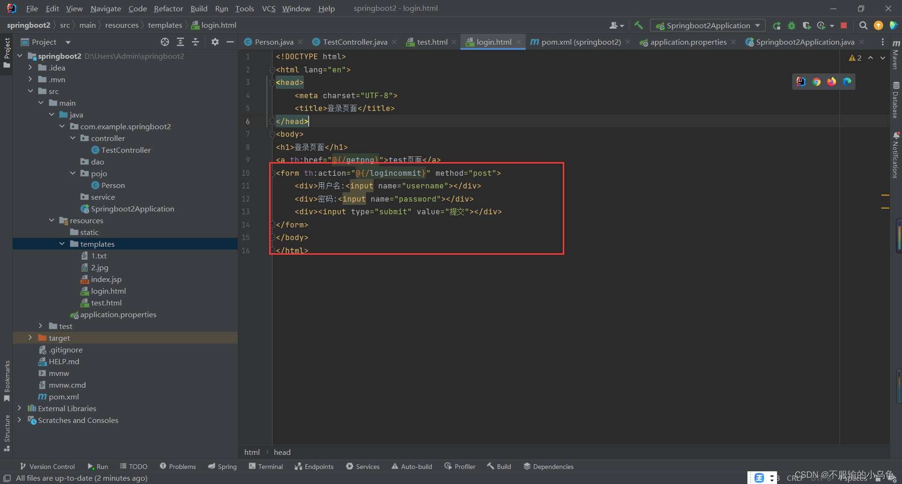Open the Project view type dropdown
Screen dimensions: 902x484
coord(68,42)
